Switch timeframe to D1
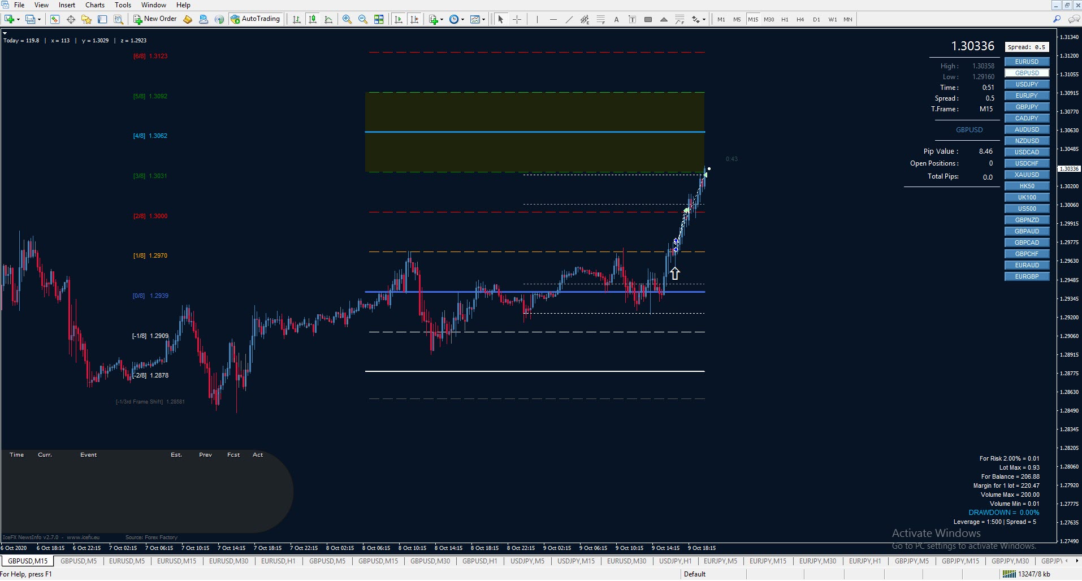The width and height of the screenshot is (1082, 581). [x=816, y=19]
